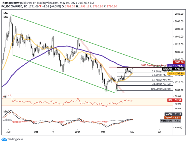
Task: Click the TradingView logo icon
Action: pyautogui.click(x=4, y=139)
